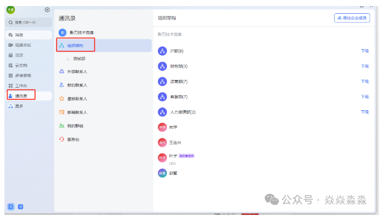
Task: Open the 更多 more menu
Action: click(x=29, y=106)
